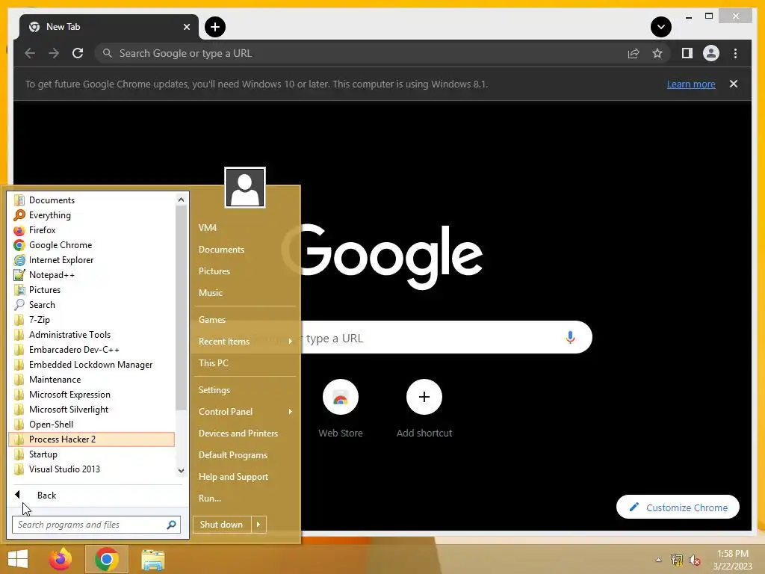Image resolution: width=765 pixels, height=574 pixels.
Task: Open the Run... dialog
Action: coord(245,499)
